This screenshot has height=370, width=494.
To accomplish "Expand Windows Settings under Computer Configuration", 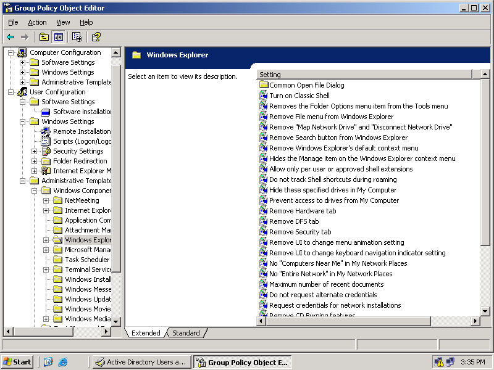I will (22, 72).
